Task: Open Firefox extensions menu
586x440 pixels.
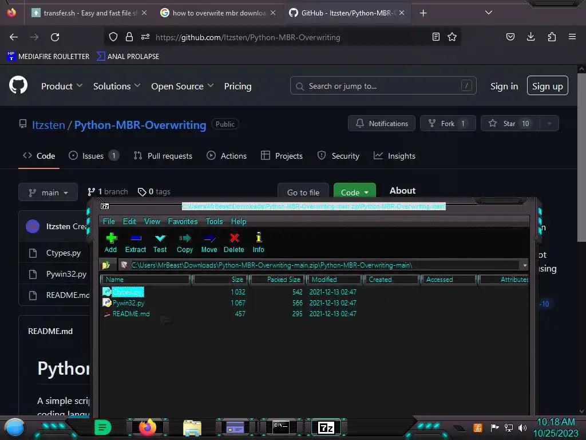Action: tap(552, 37)
